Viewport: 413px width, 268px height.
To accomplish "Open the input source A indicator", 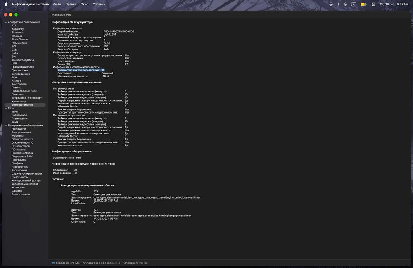I will (354, 4).
